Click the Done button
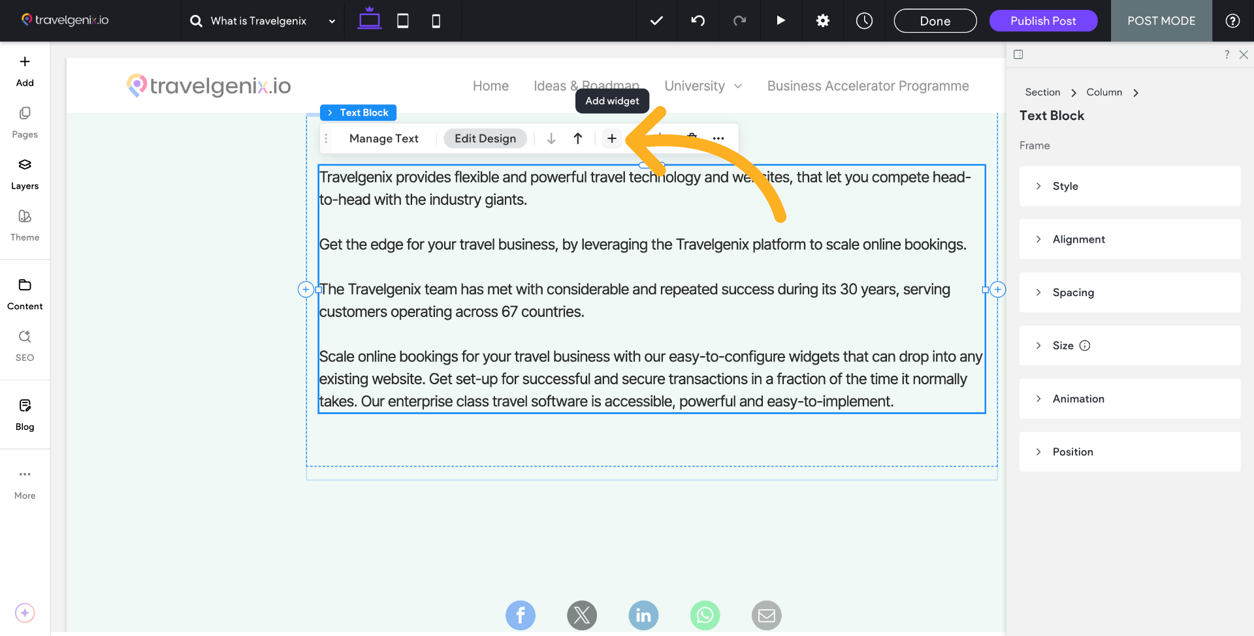This screenshot has height=636, width=1254. click(935, 21)
